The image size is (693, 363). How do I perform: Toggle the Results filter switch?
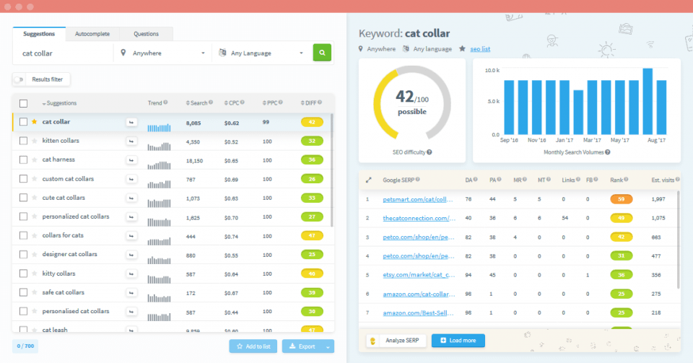pos(19,79)
